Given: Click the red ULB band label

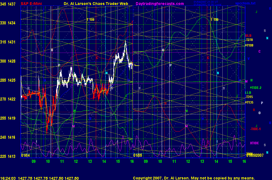Looking at the screenshot, I should [248, 36].
